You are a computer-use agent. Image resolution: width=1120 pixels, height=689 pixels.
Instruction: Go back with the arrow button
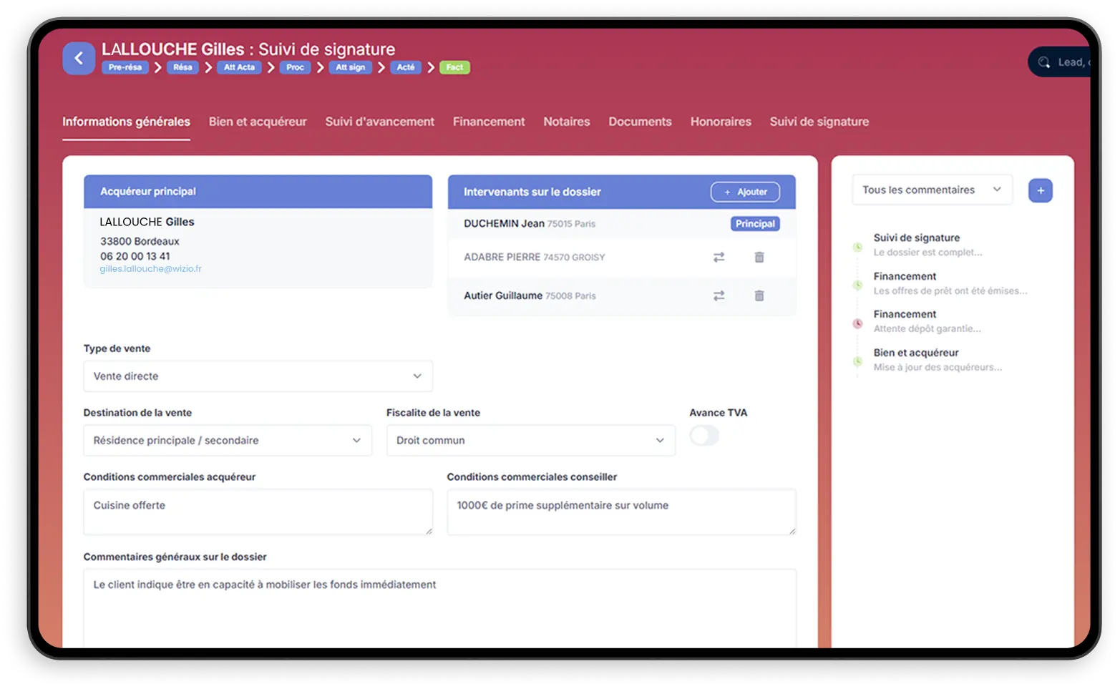tap(79, 59)
